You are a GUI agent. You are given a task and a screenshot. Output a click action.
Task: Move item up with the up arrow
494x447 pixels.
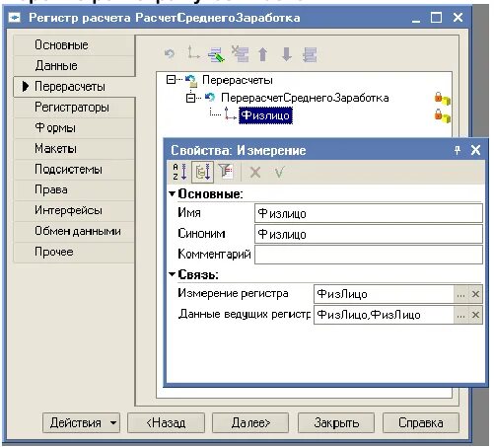[x=262, y=54]
